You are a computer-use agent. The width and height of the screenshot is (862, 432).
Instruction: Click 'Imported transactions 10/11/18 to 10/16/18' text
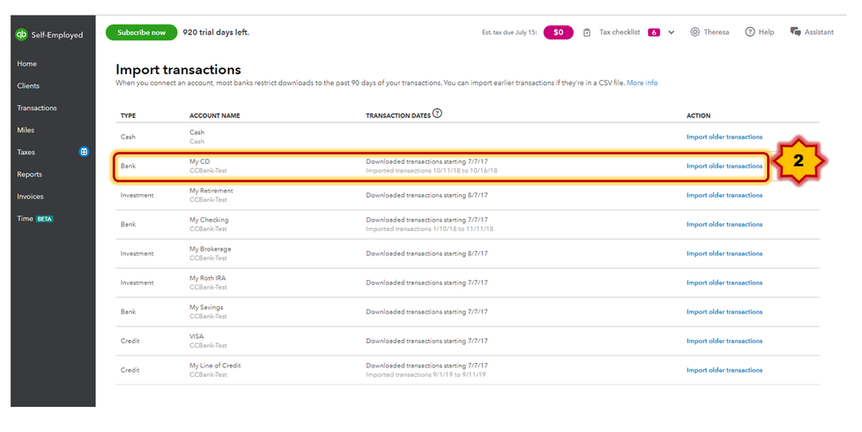(x=431, y=171)
